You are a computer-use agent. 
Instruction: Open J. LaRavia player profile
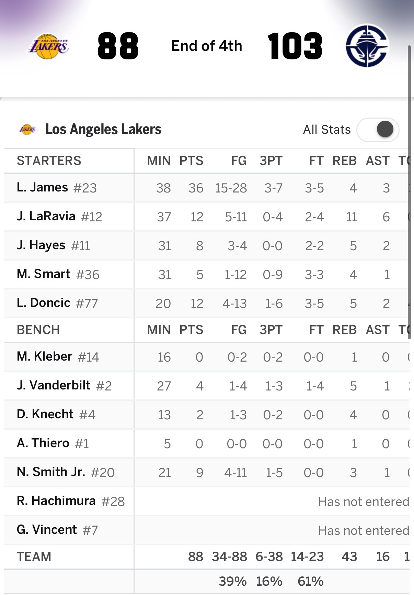coord(46,217)
